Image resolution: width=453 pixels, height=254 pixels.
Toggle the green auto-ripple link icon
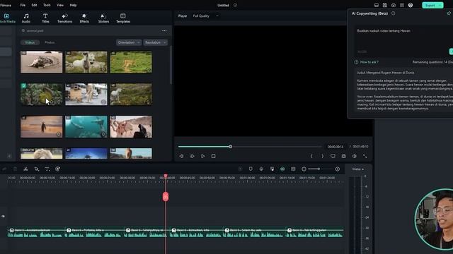click(x=282, y=169)
